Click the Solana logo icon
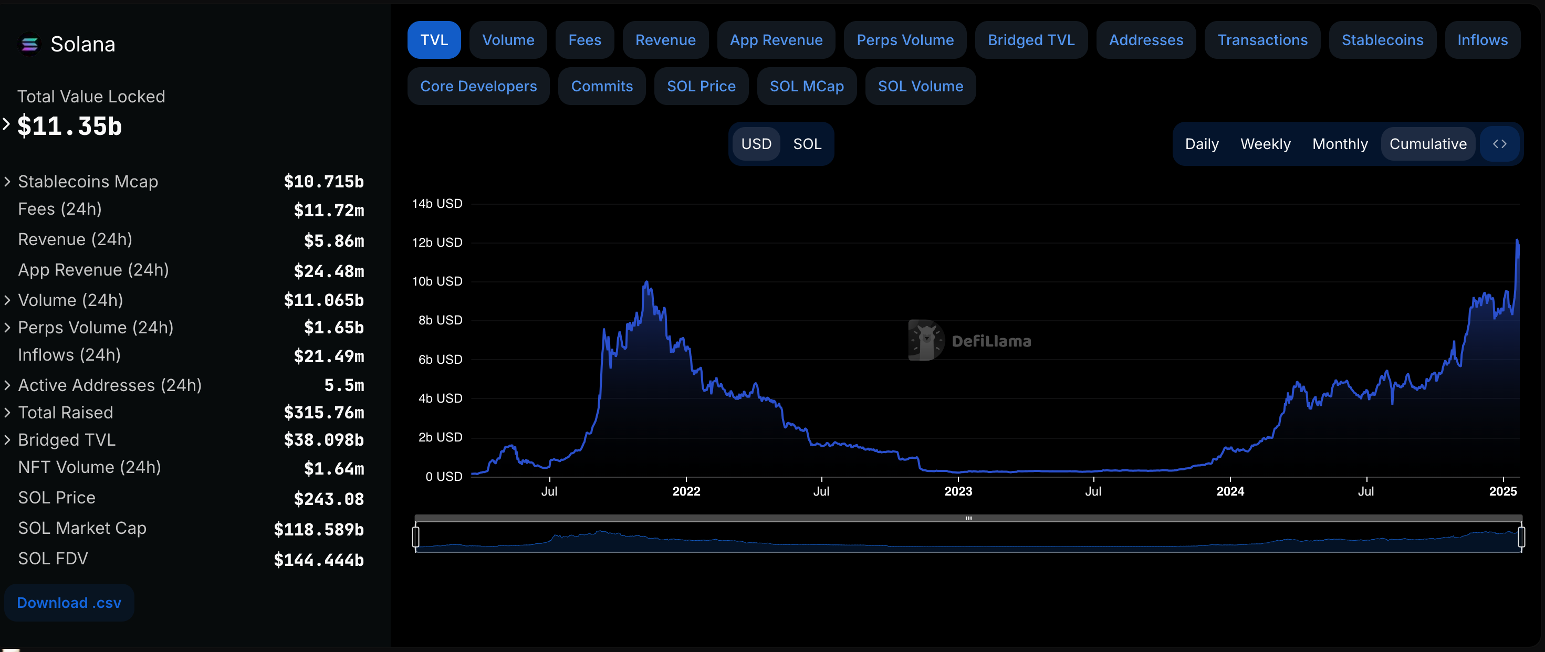This screenshot has width=1545, height=652. pyautogui.click(x=29, y=44)
